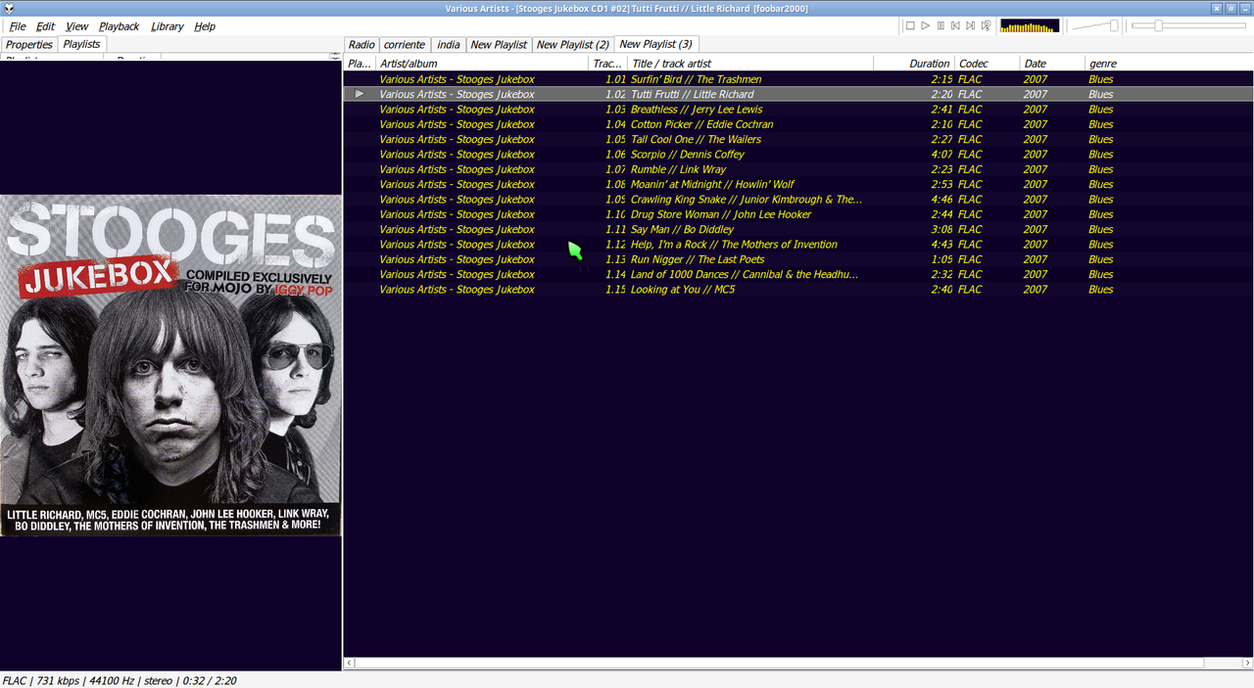Select the New Playlist (2) tab
The height and width of the screenshot is (688, 1254).
click(x=573, y=45)
